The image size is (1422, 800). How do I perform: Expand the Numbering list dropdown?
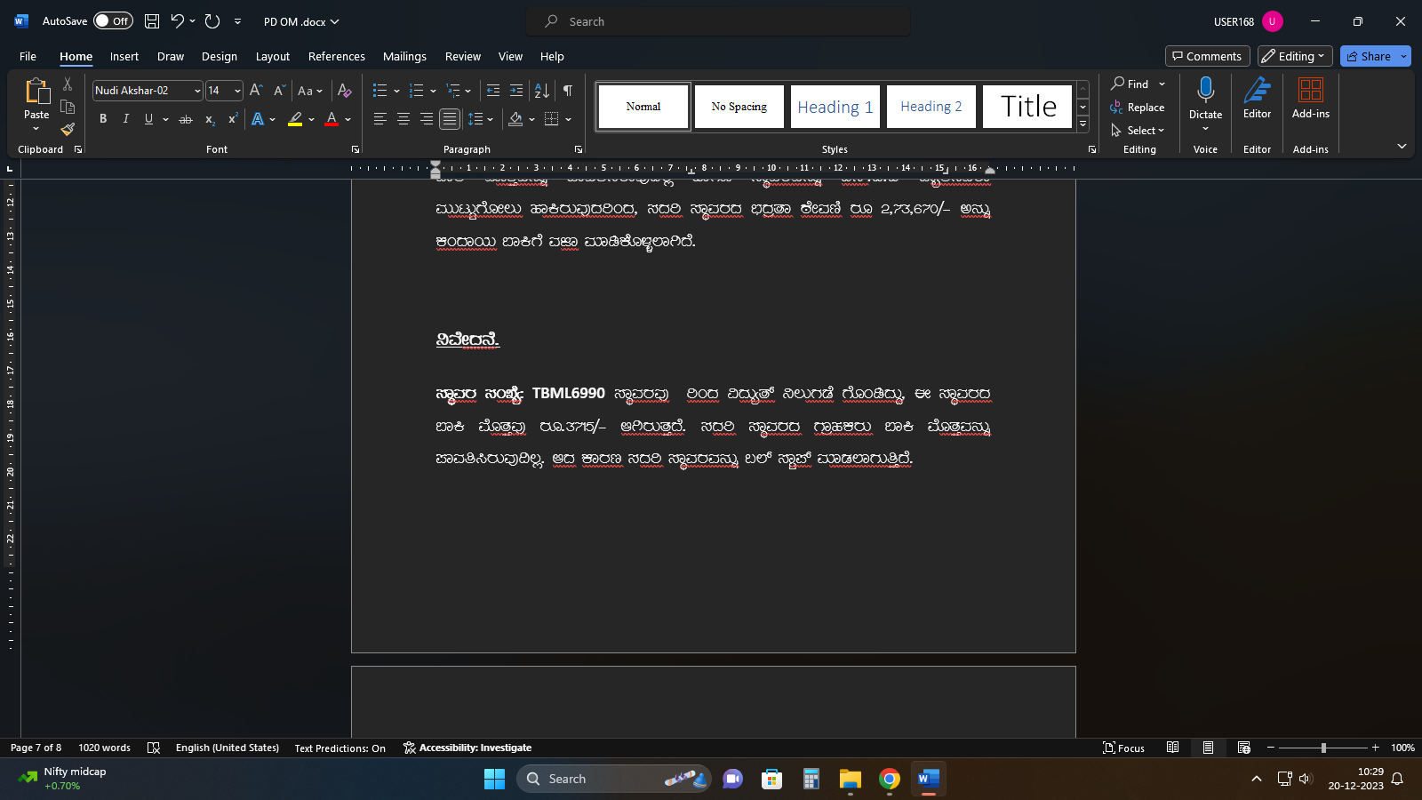pyautogui.click(x=433, y=91)
